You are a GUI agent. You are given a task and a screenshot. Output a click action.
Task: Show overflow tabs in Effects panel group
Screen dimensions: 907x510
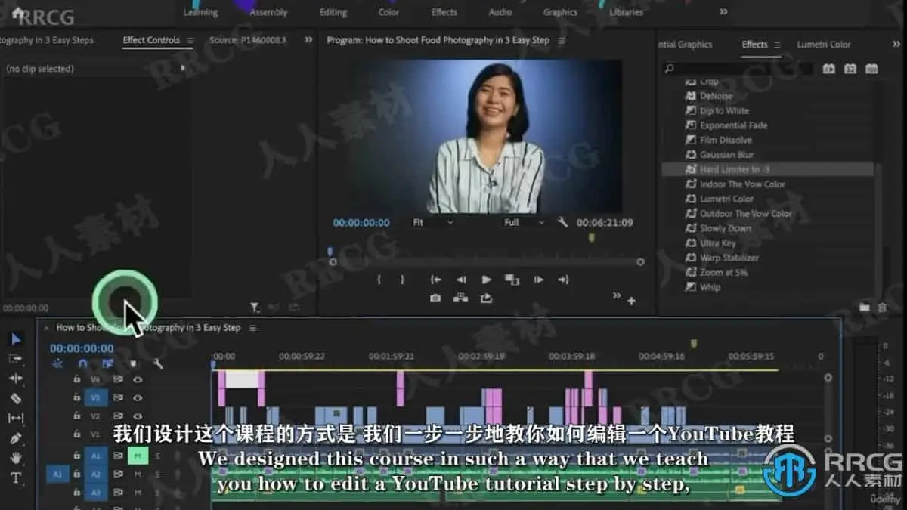[x=896, y=45]
